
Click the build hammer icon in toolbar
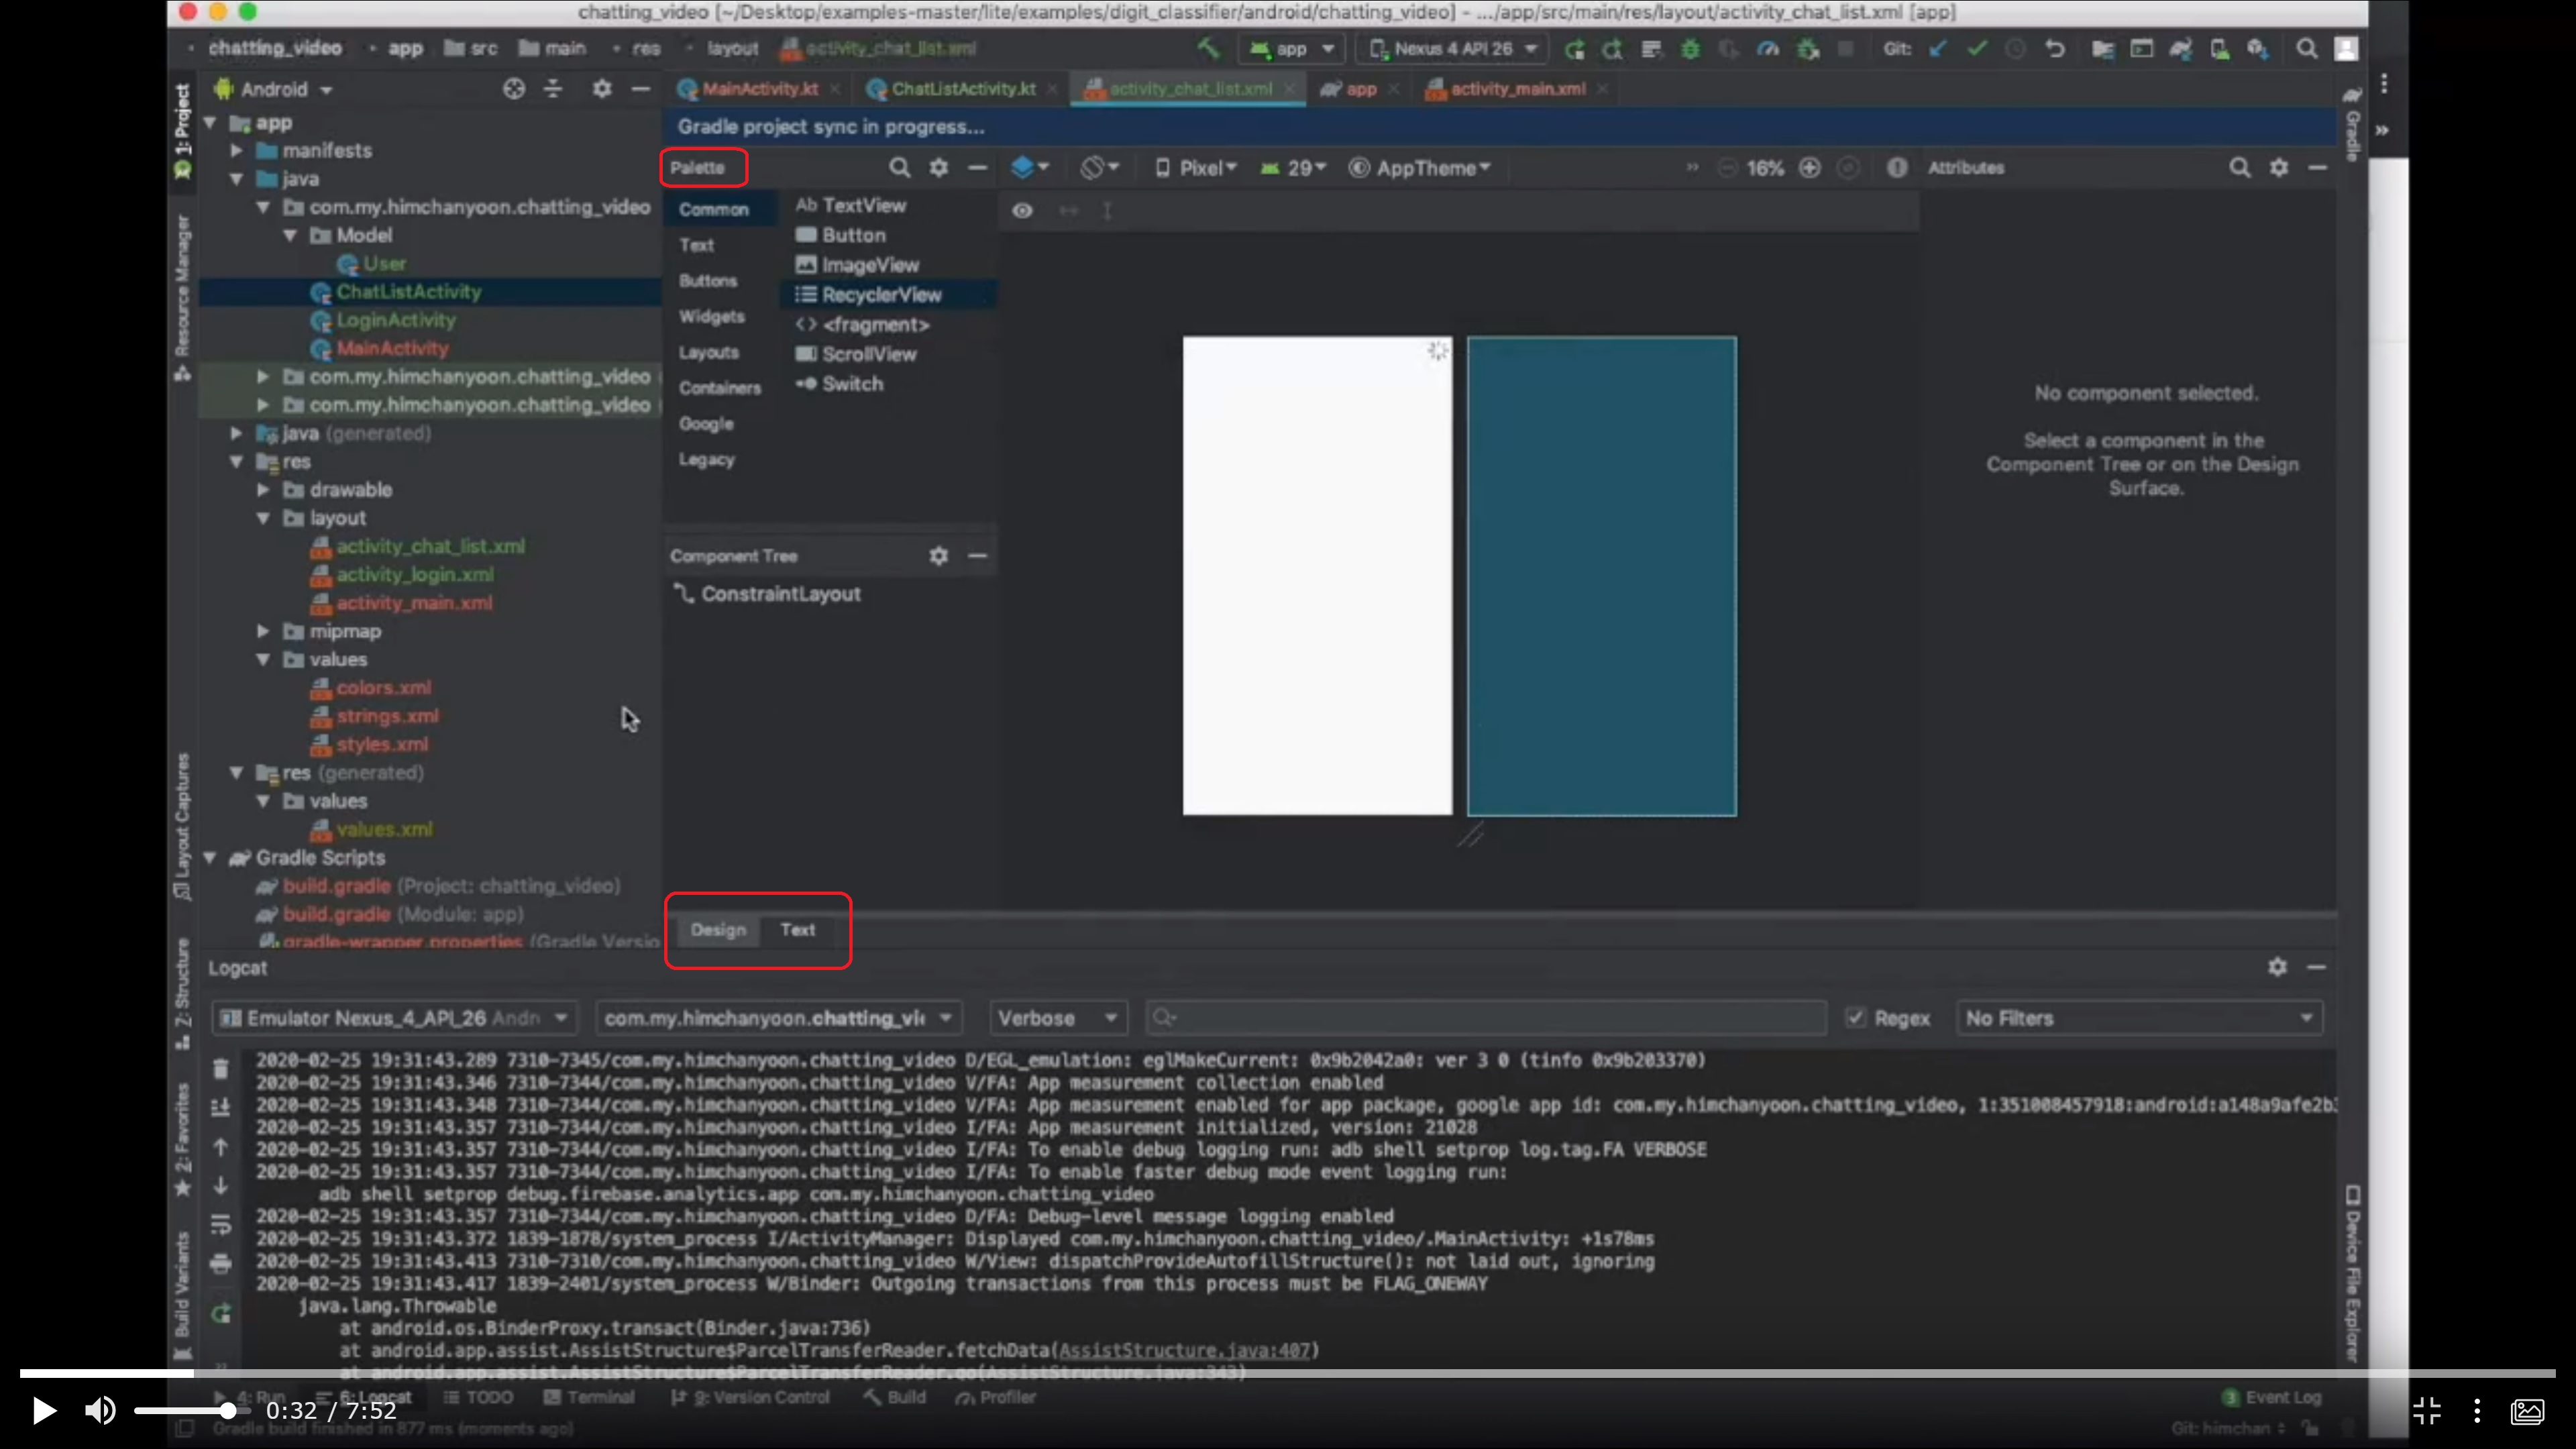point(1208,48)
